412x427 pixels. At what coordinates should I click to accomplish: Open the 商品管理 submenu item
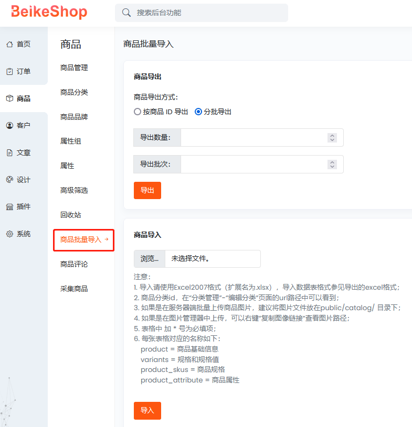[x=74, y=68]
